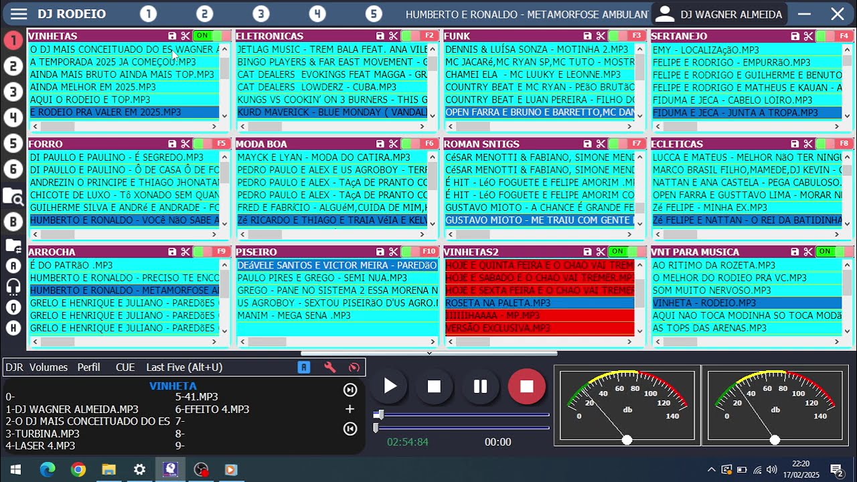Open the hamburger menu next to DJ RODEIO

19,14
